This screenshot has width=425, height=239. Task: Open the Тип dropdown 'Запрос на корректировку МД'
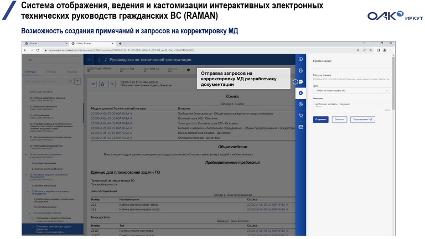coord(352,91)
